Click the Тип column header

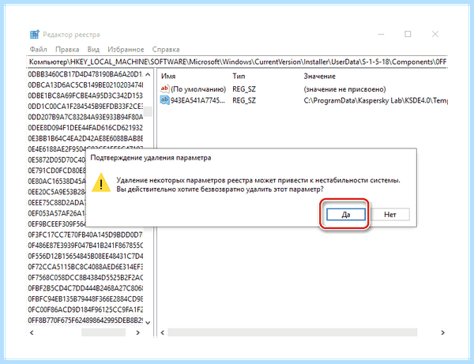click(239, 76)
